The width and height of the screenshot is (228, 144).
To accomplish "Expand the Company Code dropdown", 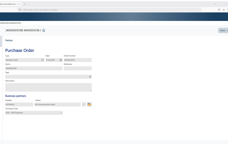I will click(x=34, y=113).
